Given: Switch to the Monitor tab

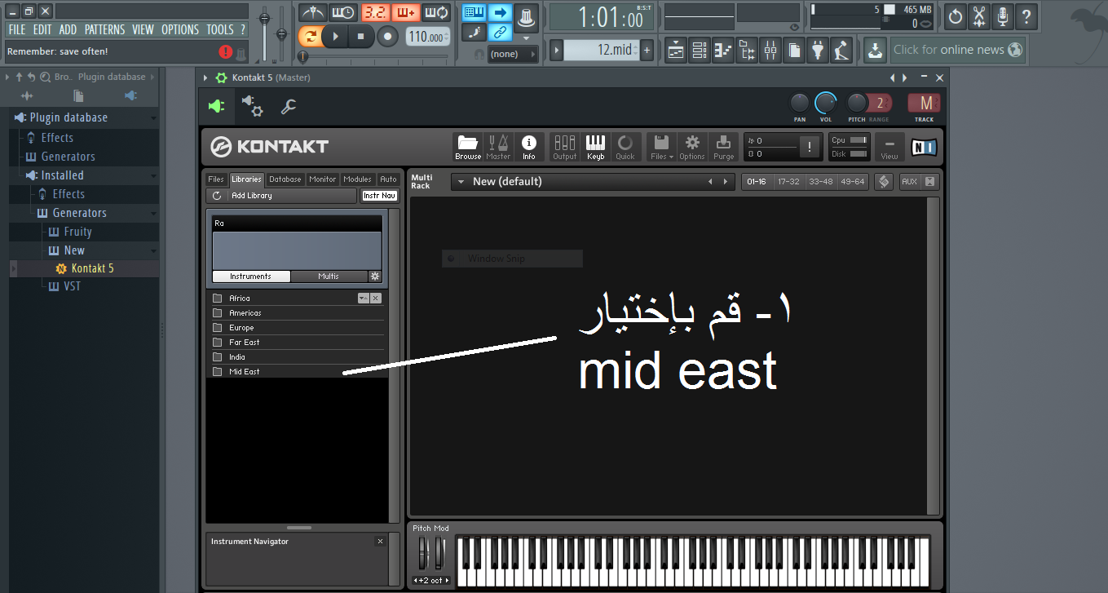Looking at the screenshot, I should tap(323, 179).
